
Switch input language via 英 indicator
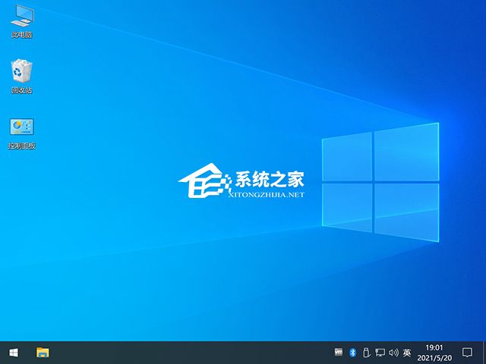point(407,352)
